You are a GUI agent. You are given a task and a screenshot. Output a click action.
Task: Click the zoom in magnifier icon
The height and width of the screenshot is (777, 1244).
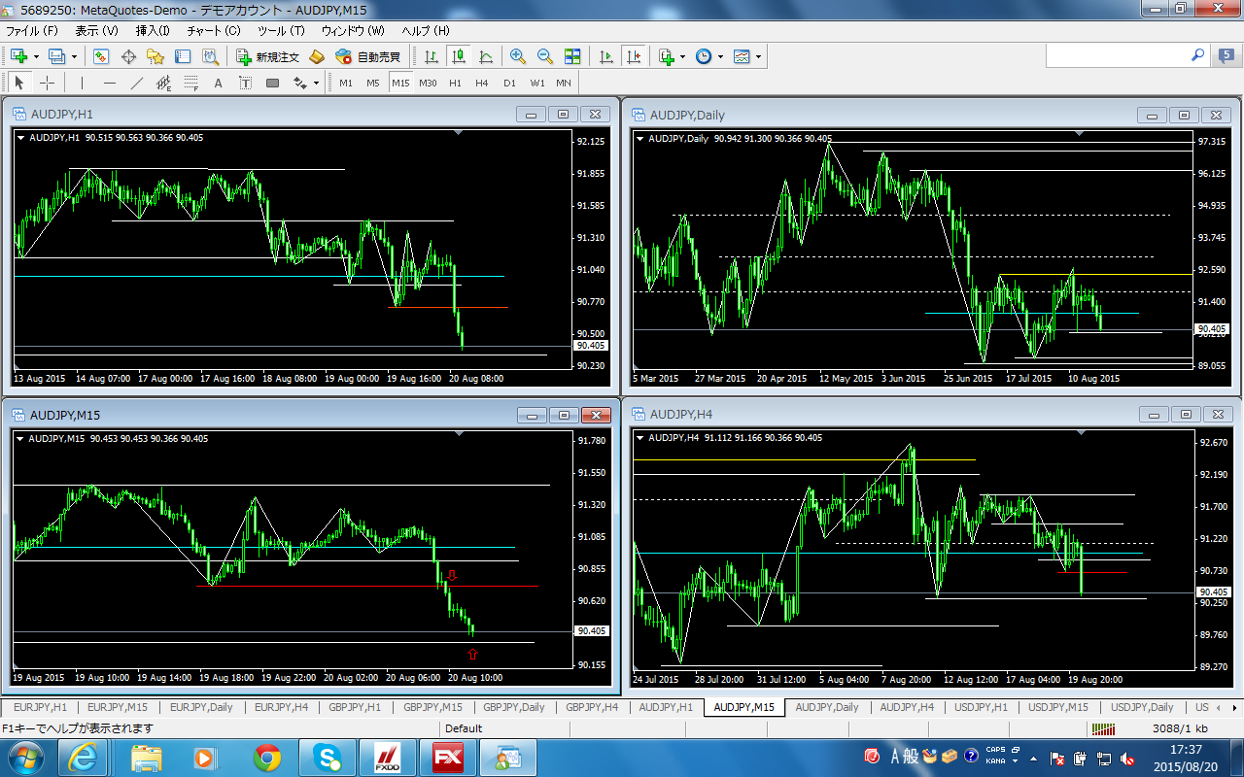click(x=517, y=56)
